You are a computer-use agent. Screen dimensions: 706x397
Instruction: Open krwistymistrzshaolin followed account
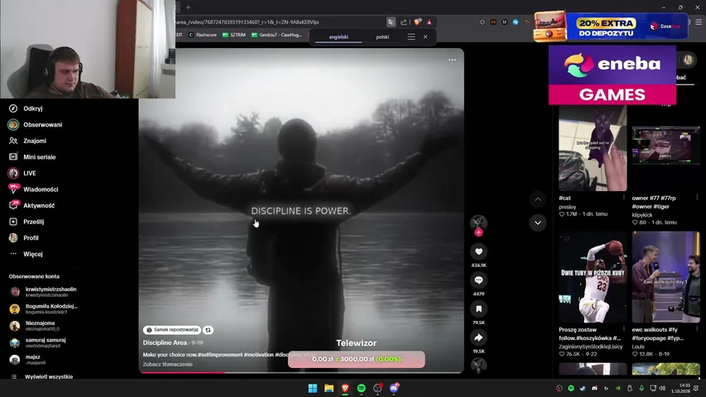43,292
